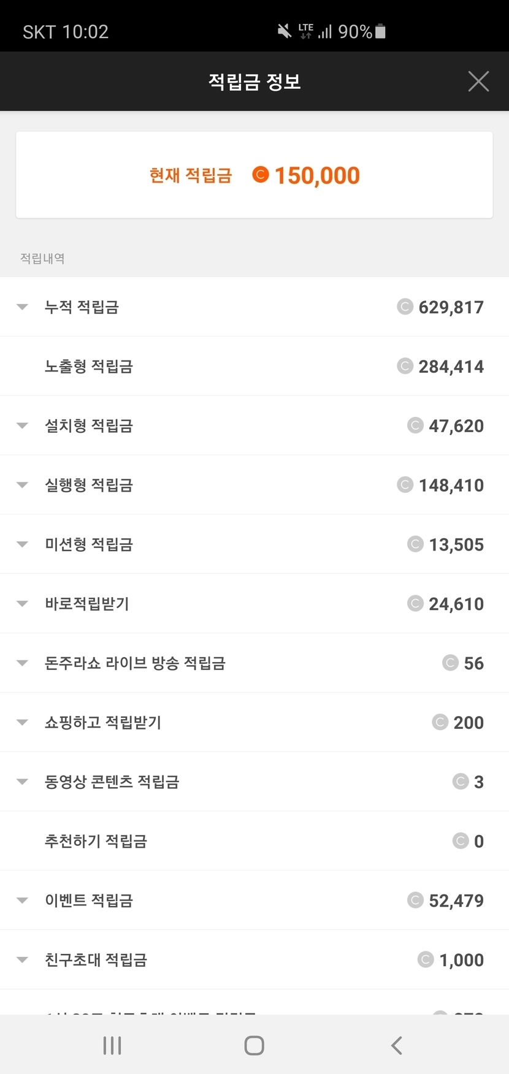Tap the coin icon beside 1,000

(426, 959)
